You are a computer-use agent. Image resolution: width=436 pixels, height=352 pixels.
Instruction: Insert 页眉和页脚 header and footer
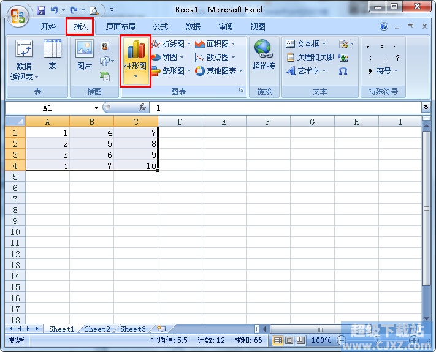point(310,58)
